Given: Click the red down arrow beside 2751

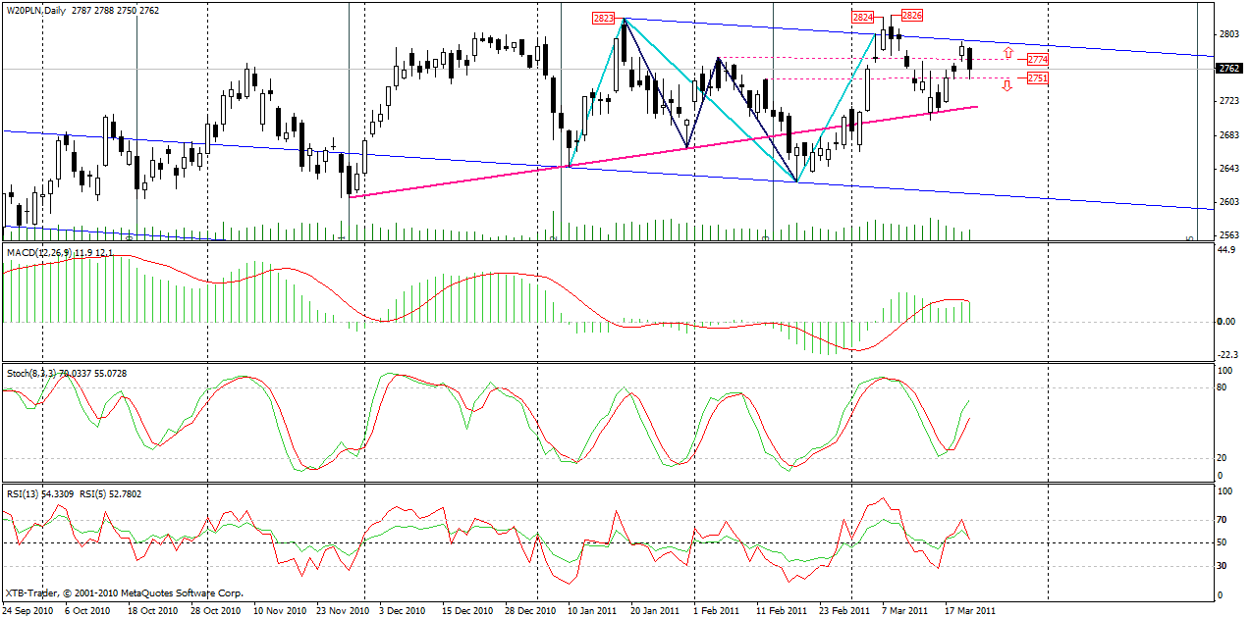Looking at the screenshot, I should [x=1007, y=86].
